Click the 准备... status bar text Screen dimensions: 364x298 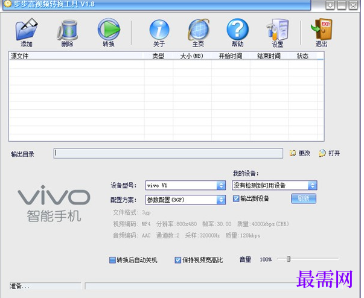(20, 286)
